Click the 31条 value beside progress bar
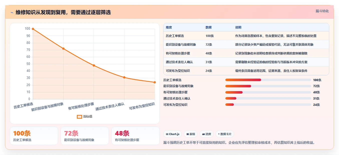The width and height of the screenshot is (339, 155). (316, 99)
